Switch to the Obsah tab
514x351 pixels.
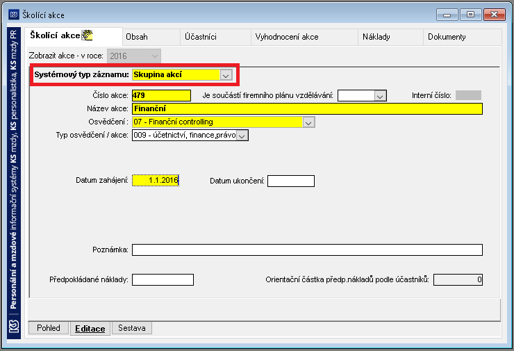click(x=137, y=37)
